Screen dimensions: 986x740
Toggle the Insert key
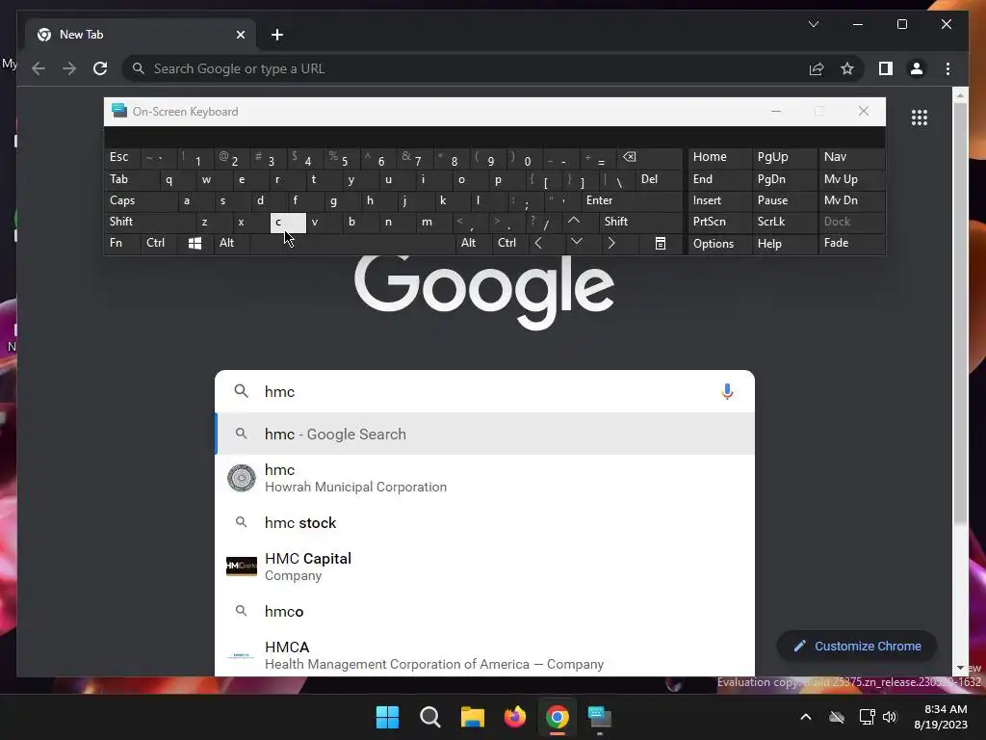tap(719, 200)
